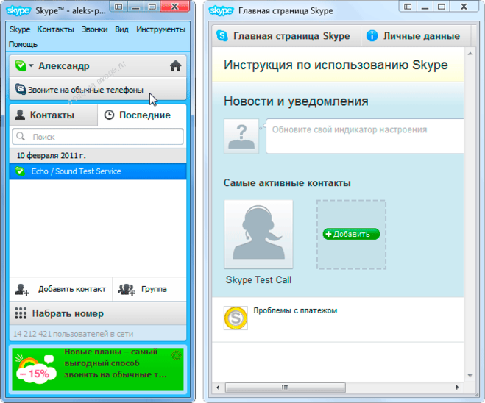The width and height of the screenshot is (485, 403).
Task: Click mood message field Обновите свой индикатор настроения
Action: point(364,136)
